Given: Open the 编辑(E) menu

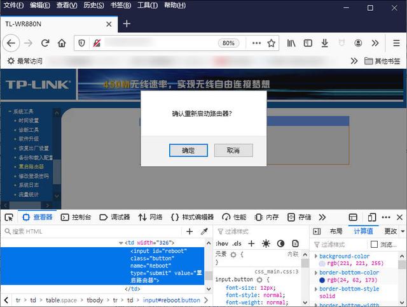Looking at the screenshot, I should (40, 5).
